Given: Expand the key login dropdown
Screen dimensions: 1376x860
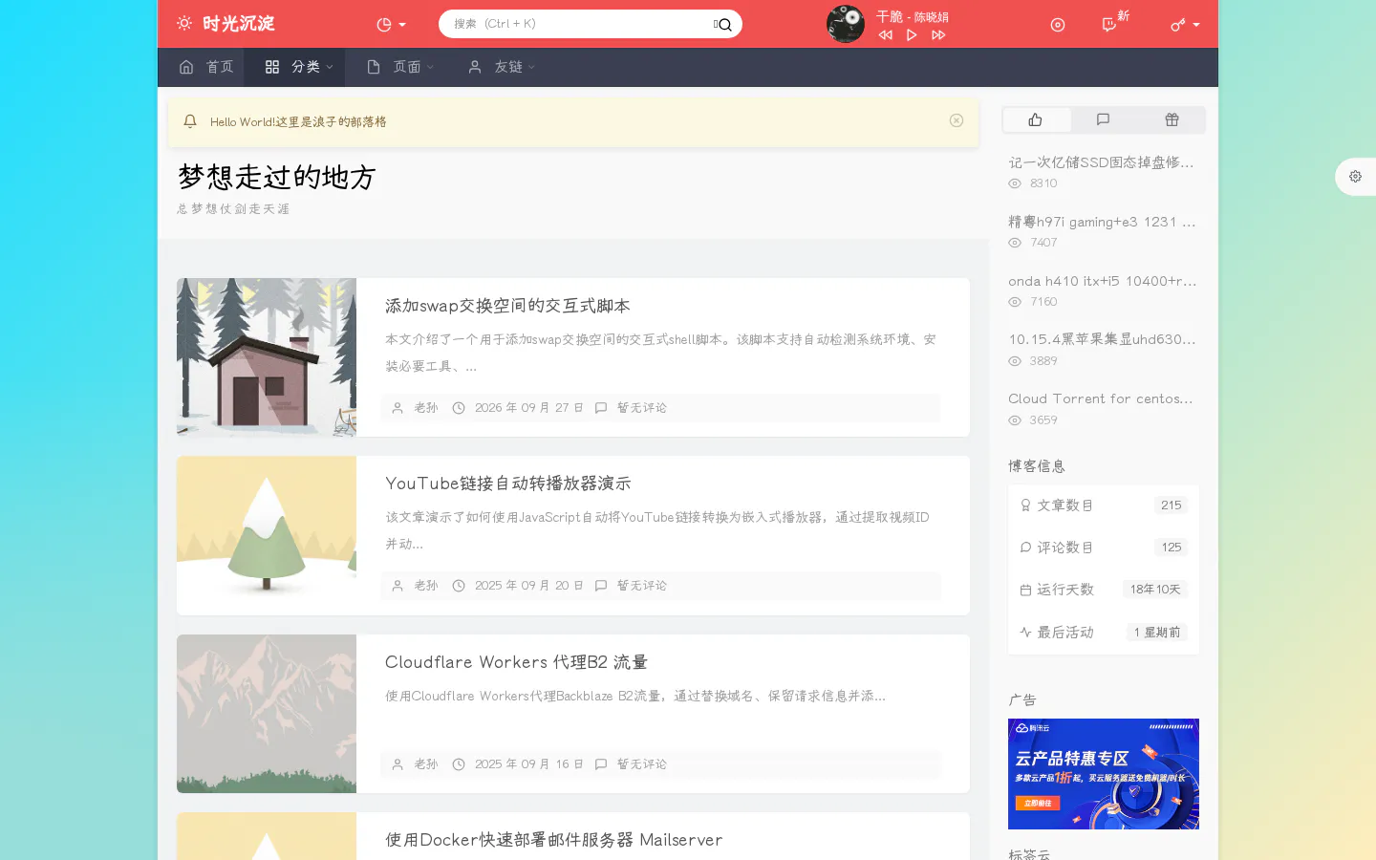Looking at the screenshot, I should 1185,25.
